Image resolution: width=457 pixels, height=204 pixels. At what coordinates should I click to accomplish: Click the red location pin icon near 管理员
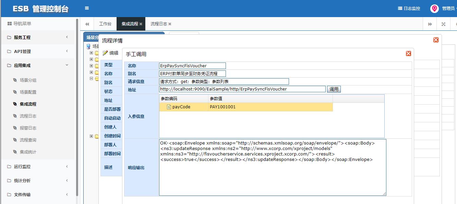[x=434, y=8]
